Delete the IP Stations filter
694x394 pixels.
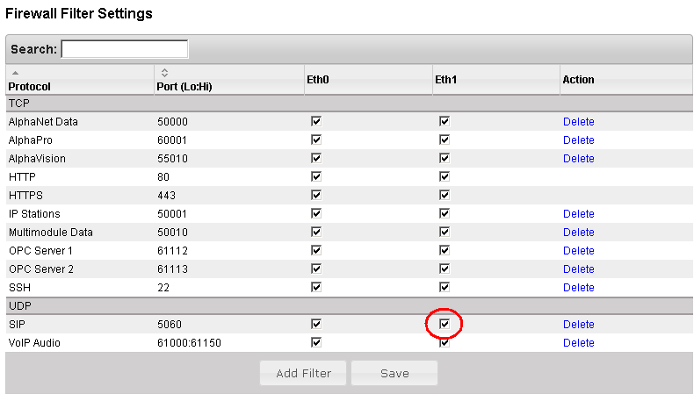click(578, 214)
